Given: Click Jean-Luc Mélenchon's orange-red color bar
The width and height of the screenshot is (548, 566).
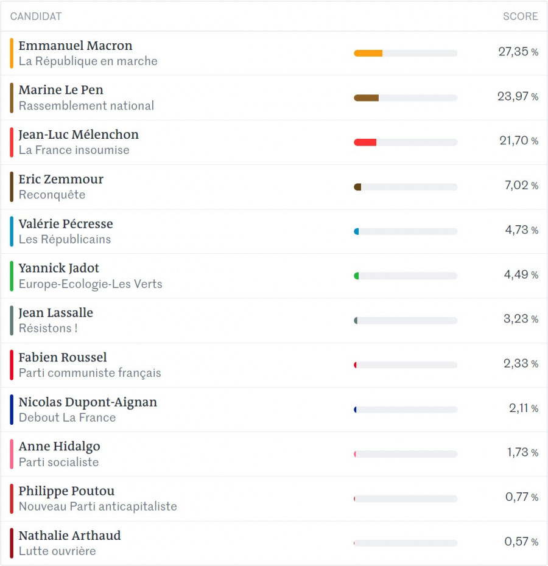Looking at the screenshot, I should 12,142.
